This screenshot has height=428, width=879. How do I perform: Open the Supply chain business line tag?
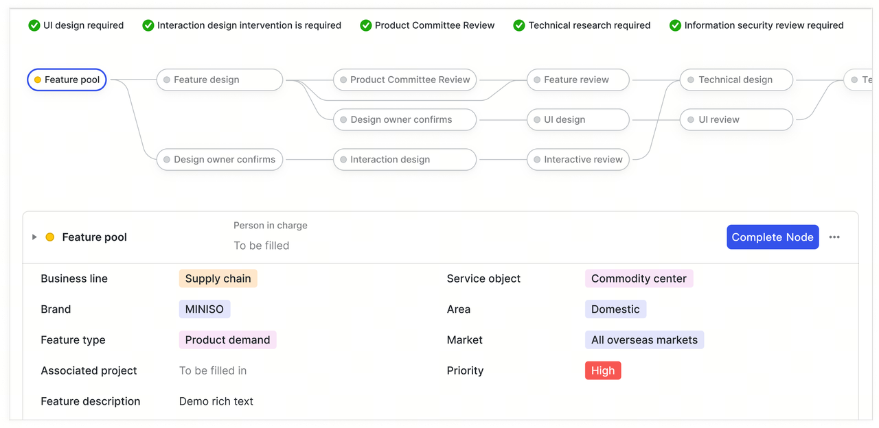click(x=218, y=278)
